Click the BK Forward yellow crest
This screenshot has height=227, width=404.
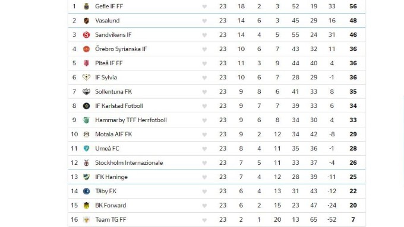[86, 206]
